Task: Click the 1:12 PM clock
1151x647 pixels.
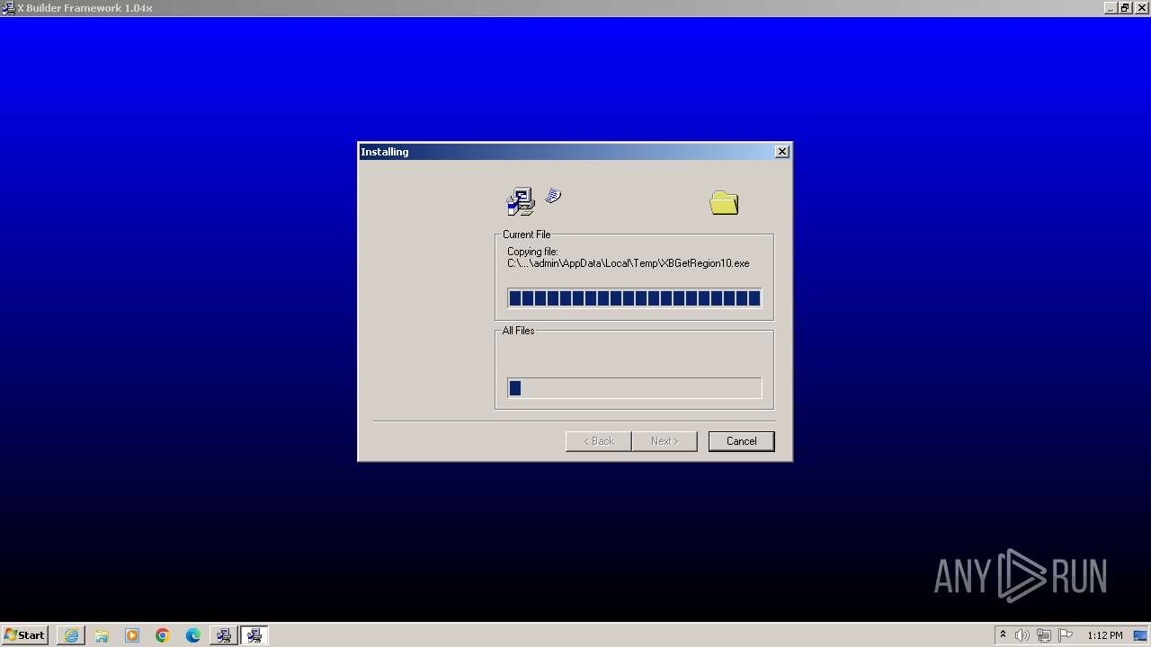Action: tap(1104, 635)
